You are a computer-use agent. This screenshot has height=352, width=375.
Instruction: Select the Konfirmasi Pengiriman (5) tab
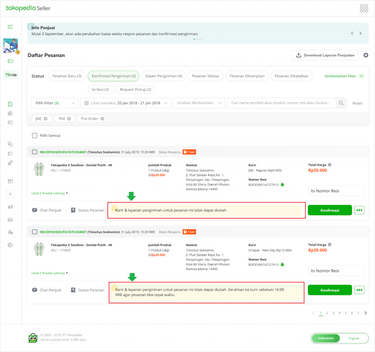[114, 76]
